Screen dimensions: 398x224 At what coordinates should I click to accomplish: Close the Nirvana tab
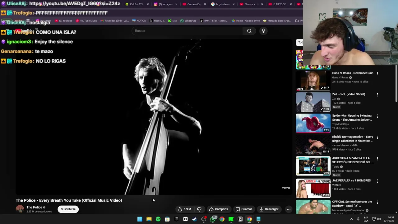(x=262, y=4)
